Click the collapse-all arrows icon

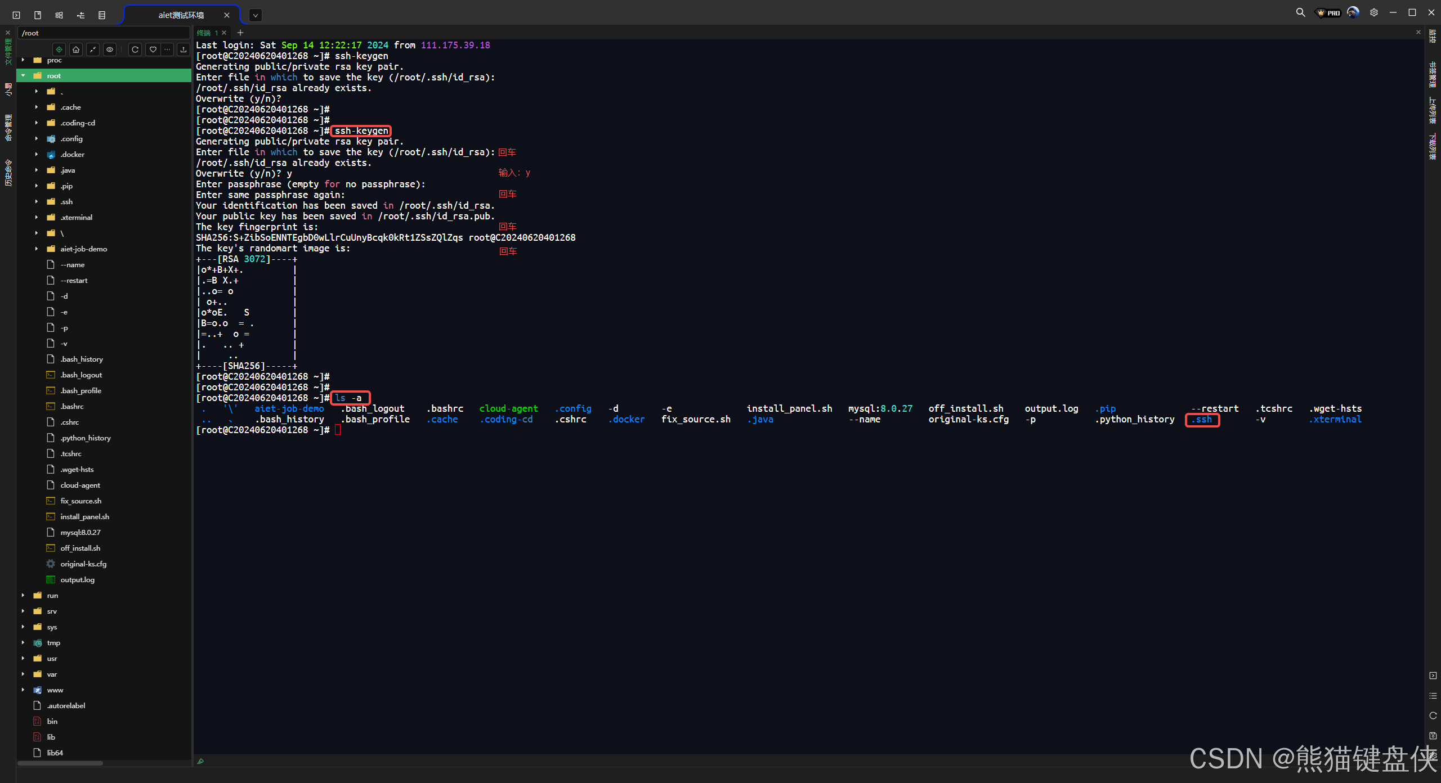(93, 49)
